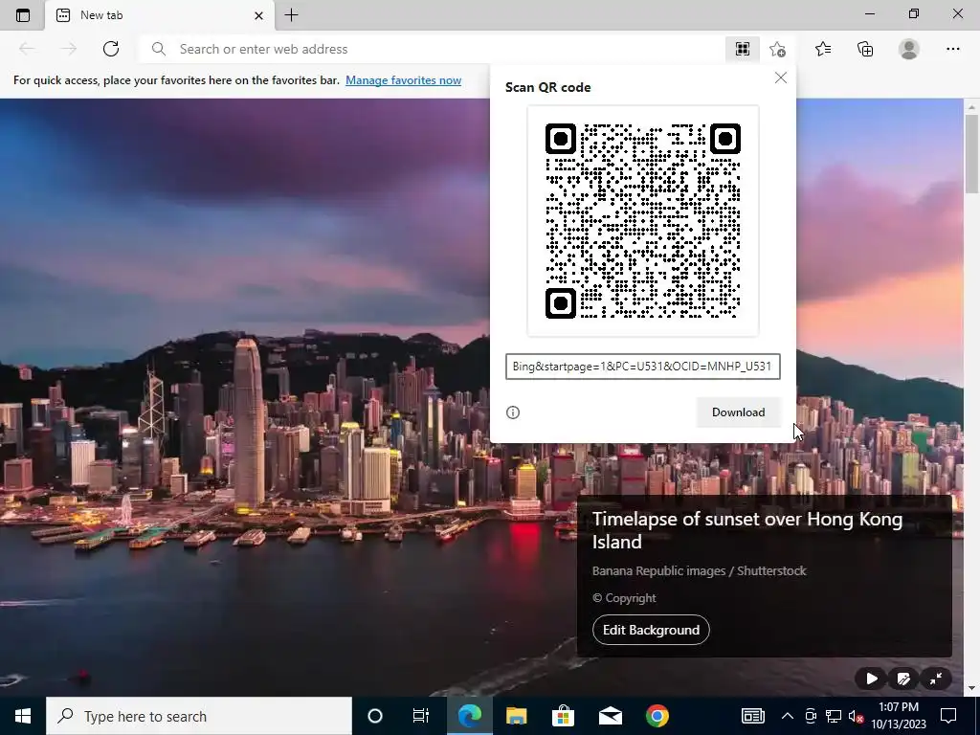Click Manage favorites now link
980x735 pixels.
tap(403, 80)
